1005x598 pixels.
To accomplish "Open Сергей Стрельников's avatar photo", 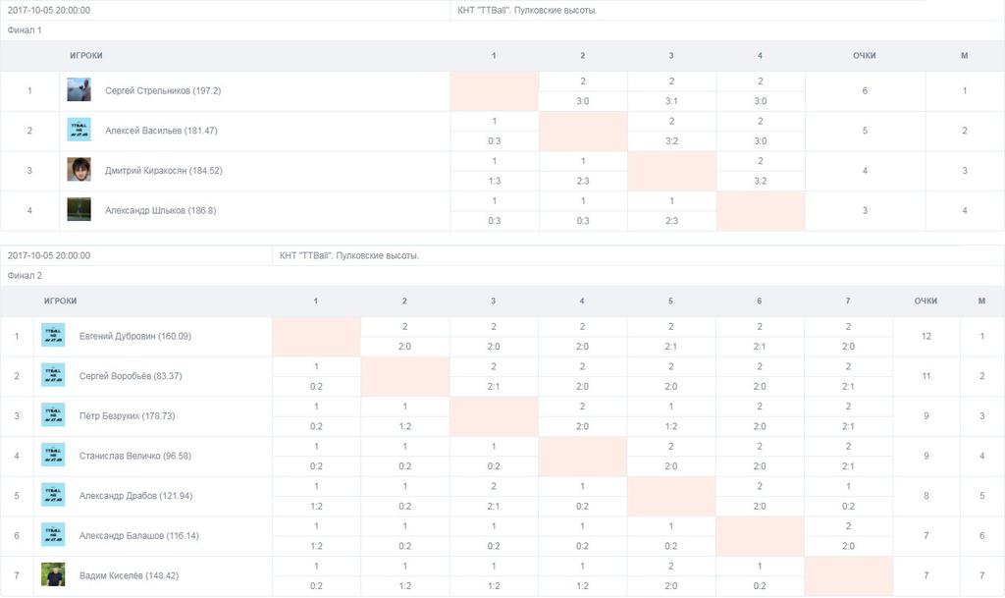I will pos(79,89).
